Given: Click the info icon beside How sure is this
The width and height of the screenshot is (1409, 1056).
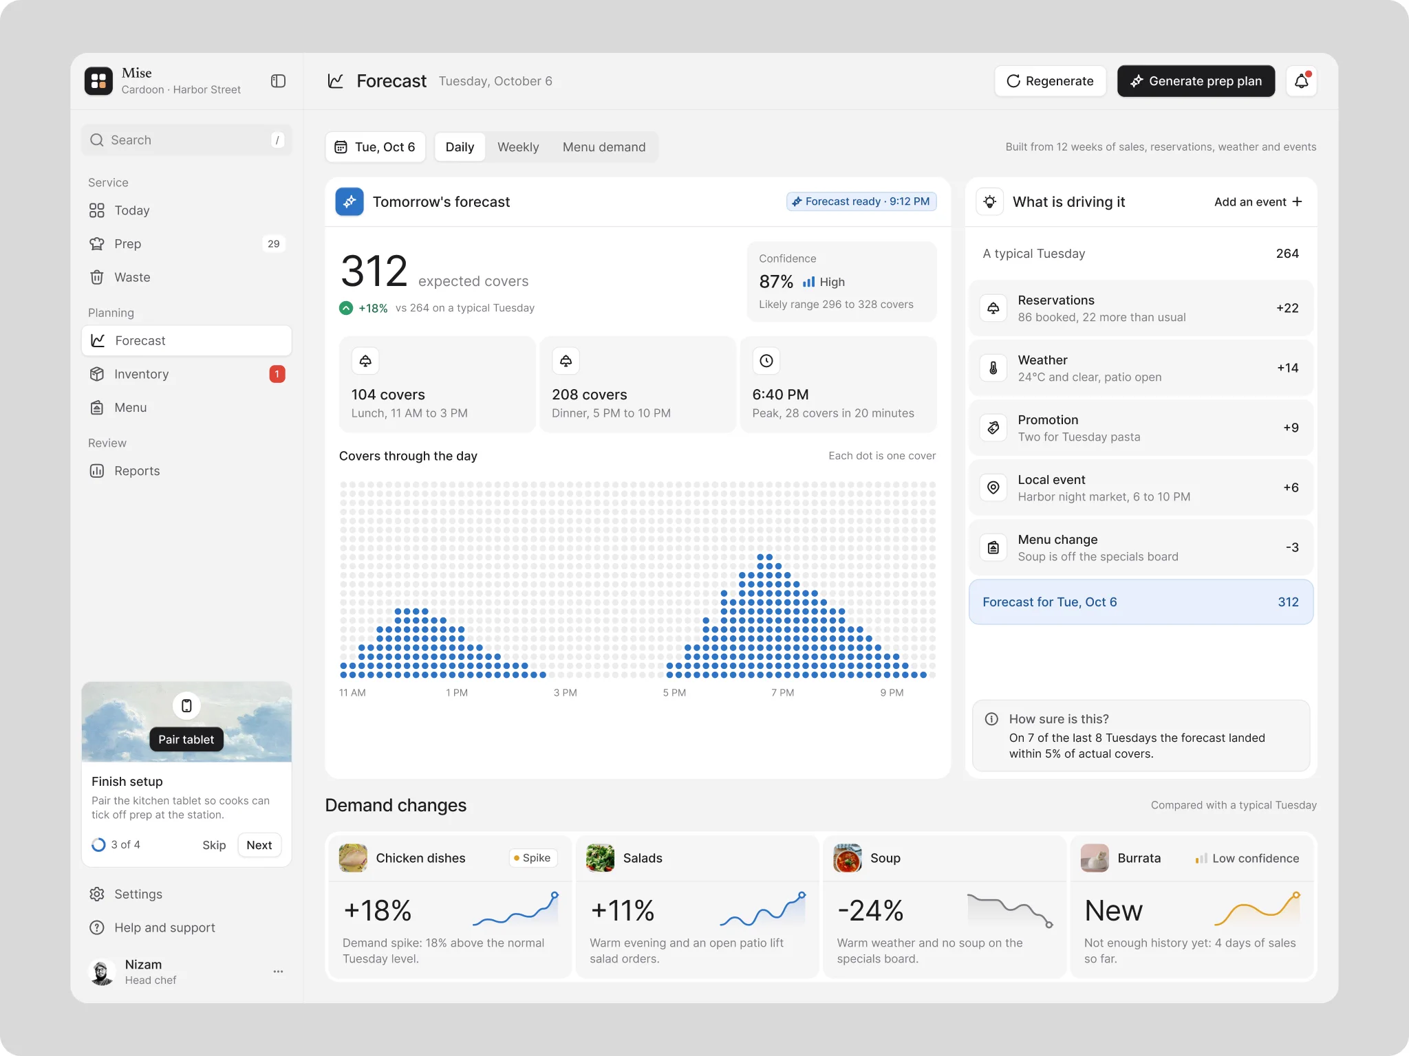Looking at the screenshot, I should point(991,719).
